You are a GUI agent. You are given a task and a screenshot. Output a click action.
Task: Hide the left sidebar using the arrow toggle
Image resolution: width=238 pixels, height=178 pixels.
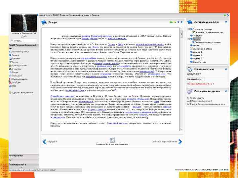[37, 15]
